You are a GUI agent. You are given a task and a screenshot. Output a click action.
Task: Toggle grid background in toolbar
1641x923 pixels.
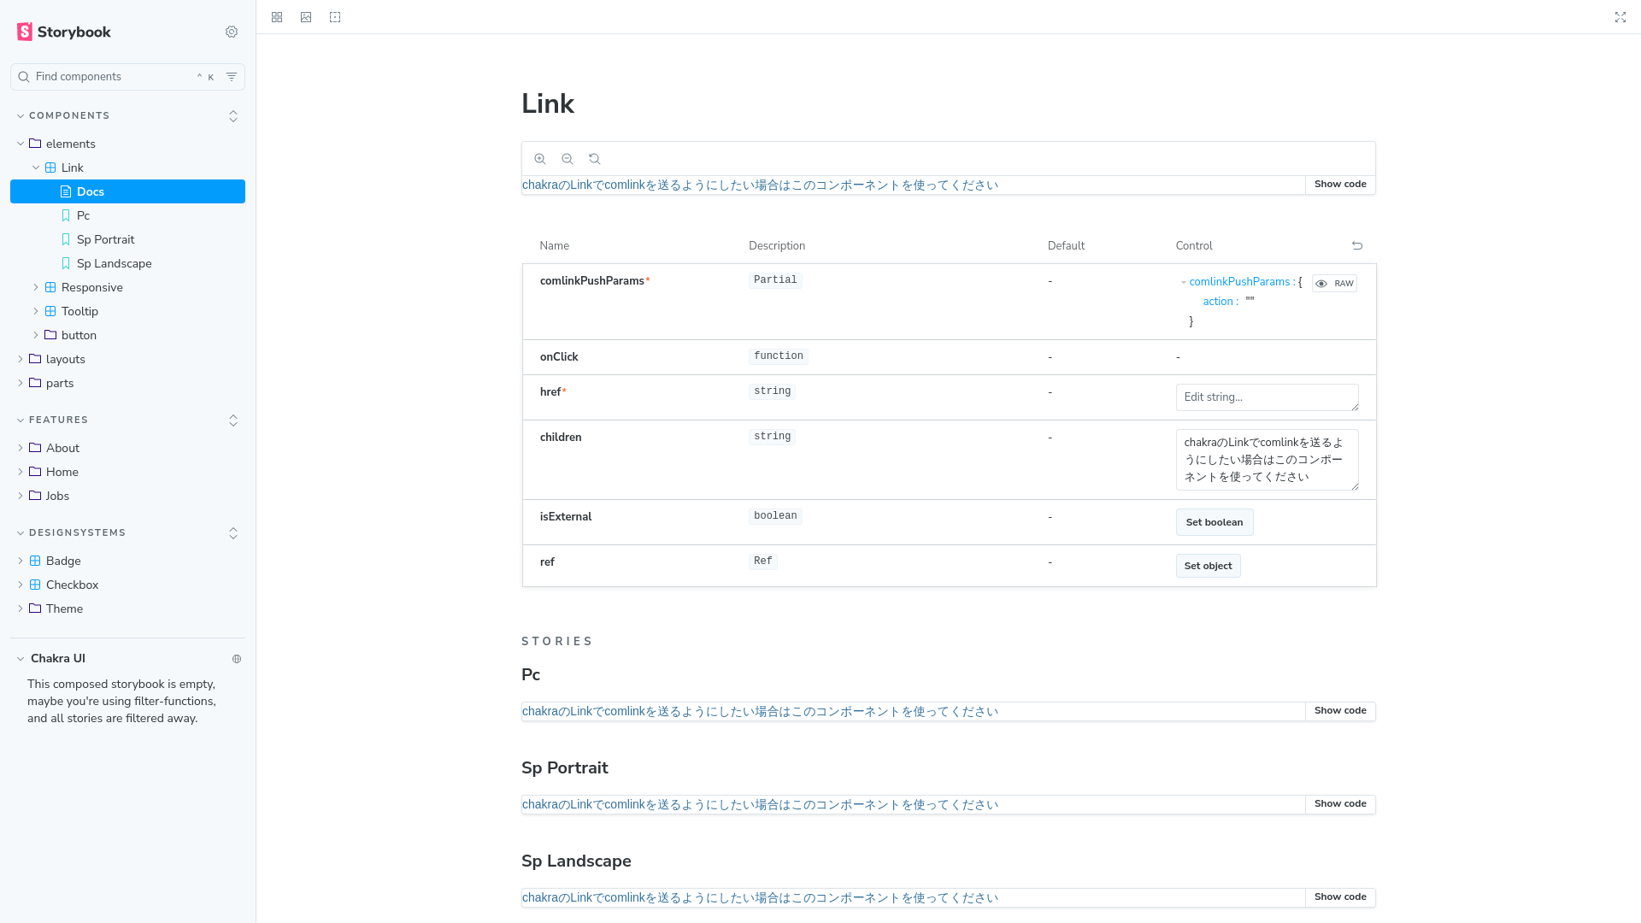point(277,17)
